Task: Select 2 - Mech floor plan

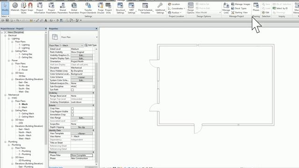Action: pyautogui.click(x=23, y=107)
